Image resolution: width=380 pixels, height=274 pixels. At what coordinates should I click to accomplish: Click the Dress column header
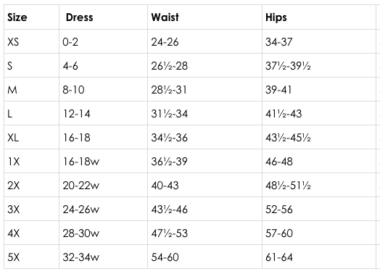click(x=80, y=17)
